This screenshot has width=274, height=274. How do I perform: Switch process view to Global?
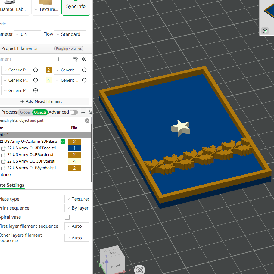pos(25,112)
